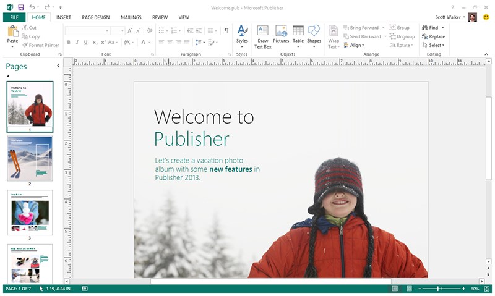This screenshot has width=495, height=296.
Task: Expand the Align dropdown menu
Action: (x=355, y=45)
